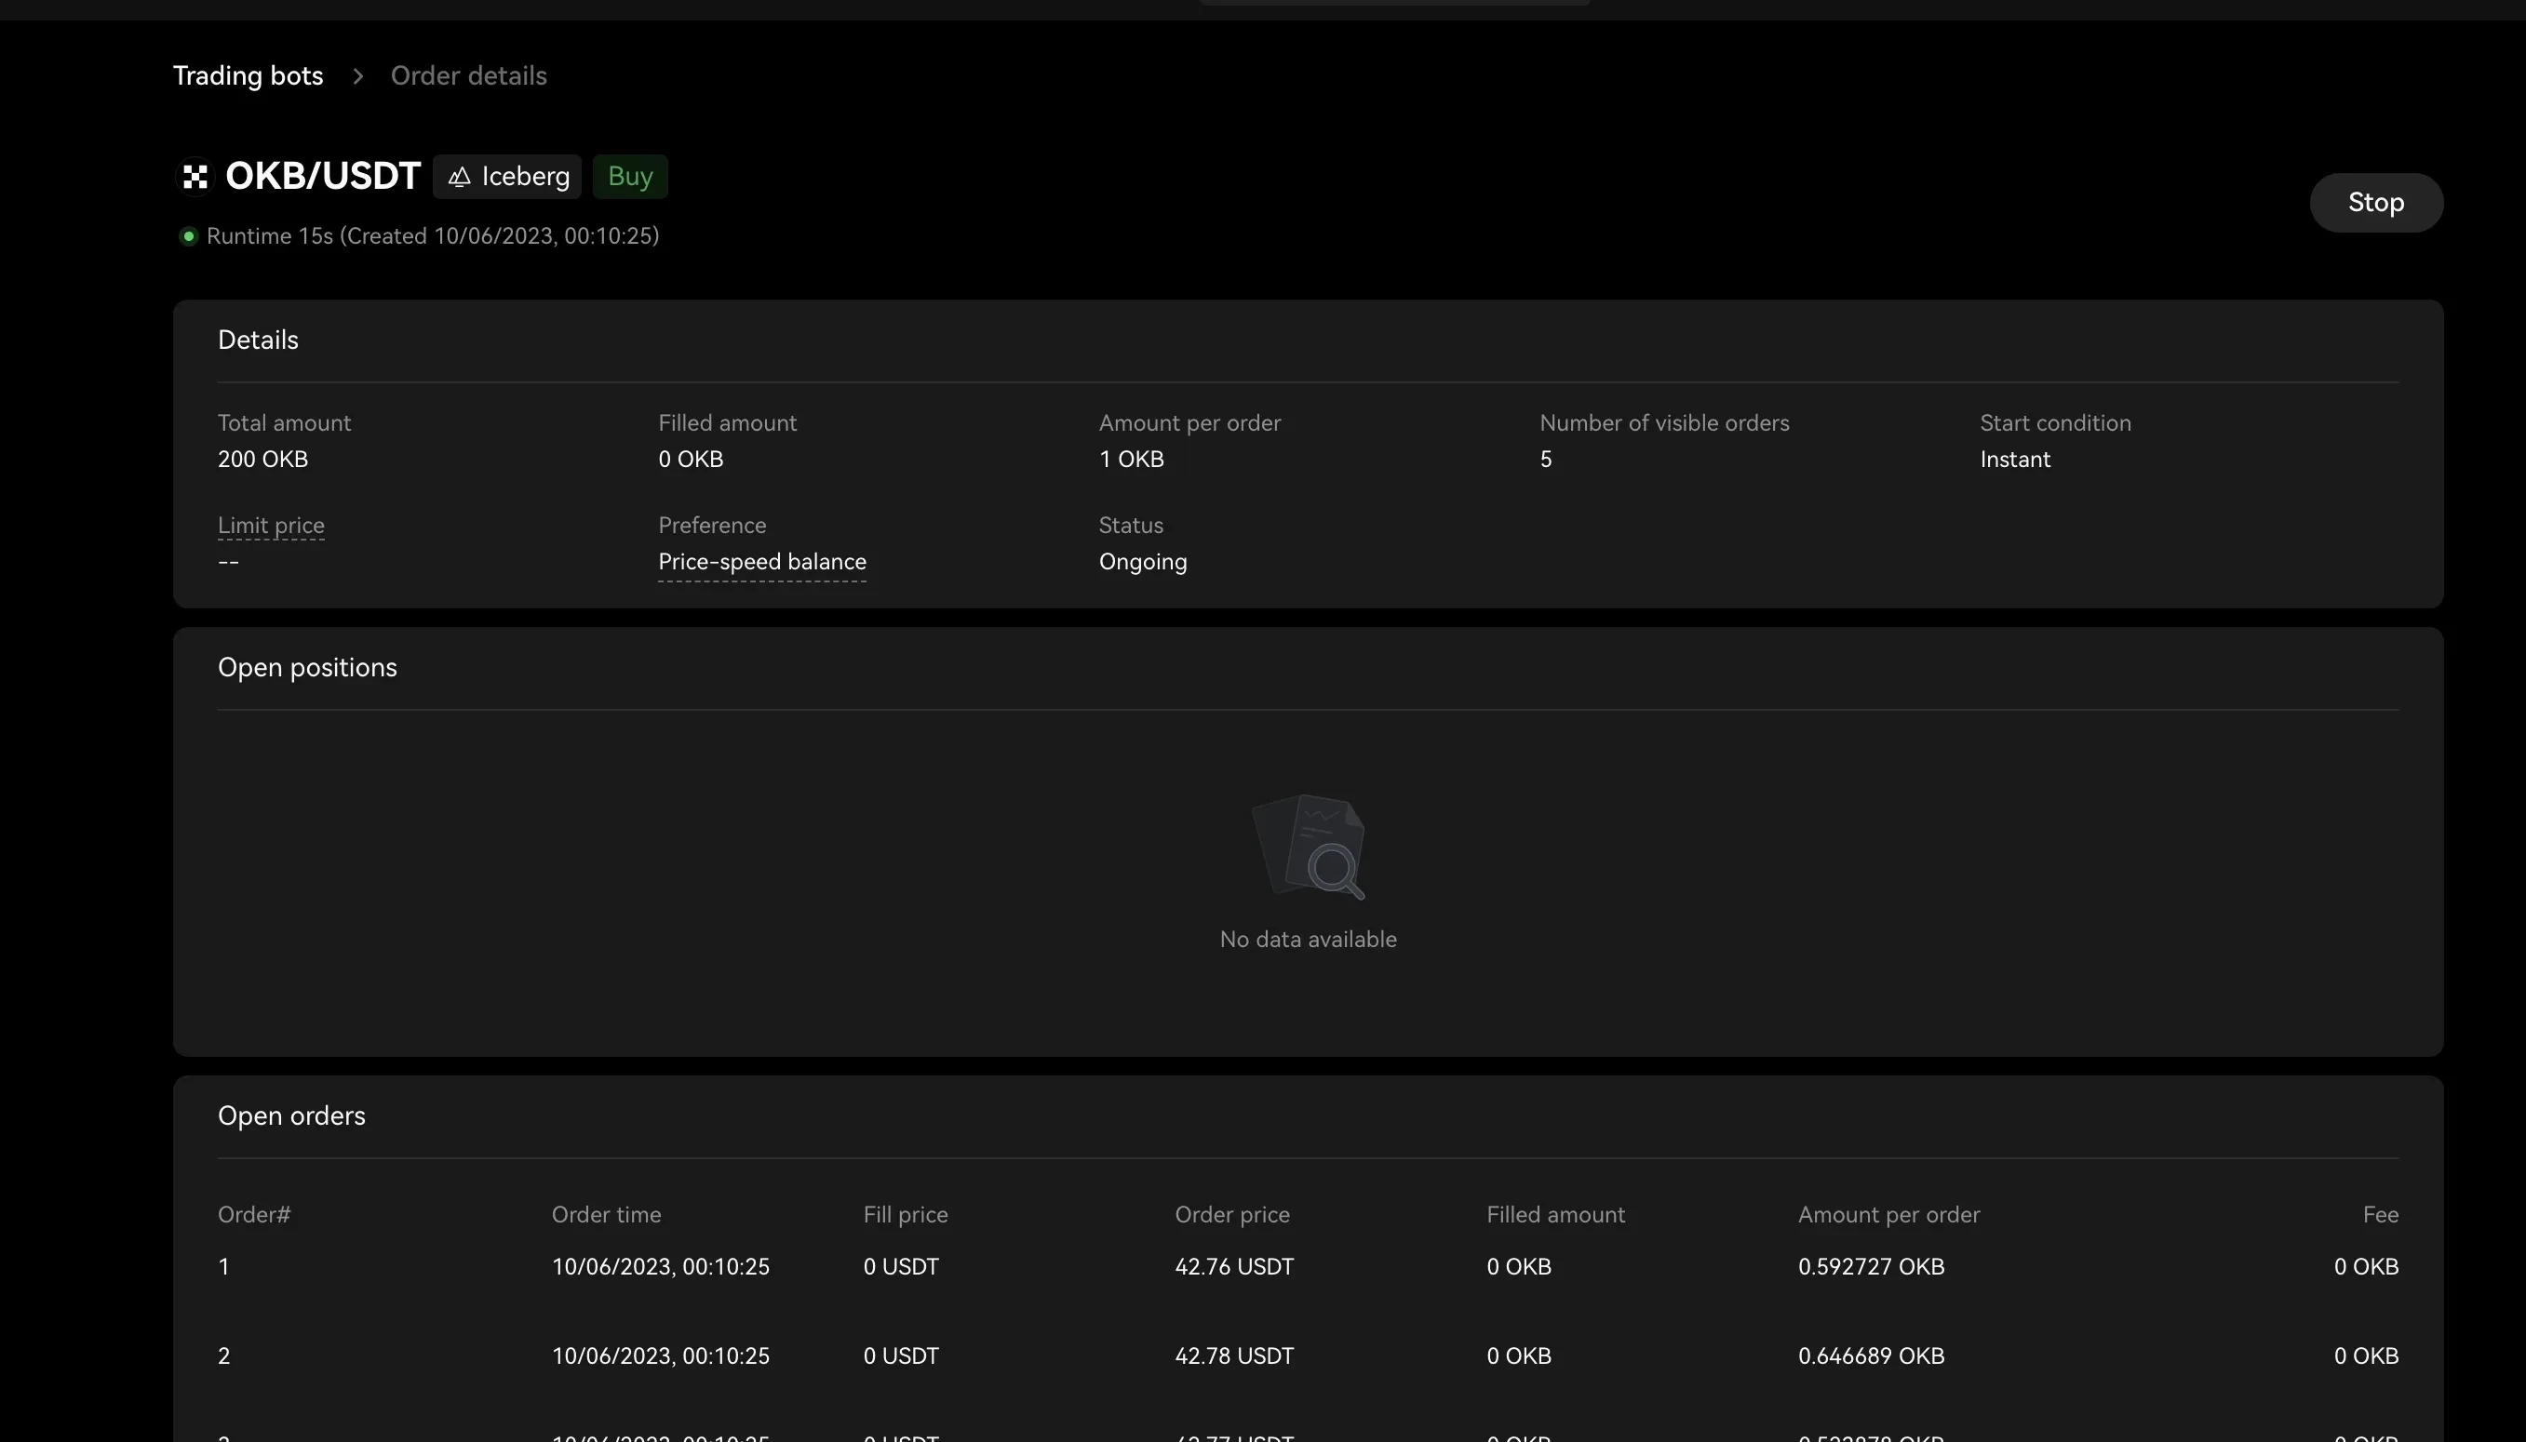The image size is (2526, 1442).
Task: Click the No data available document icon
Action: [x=1309, y=847]
